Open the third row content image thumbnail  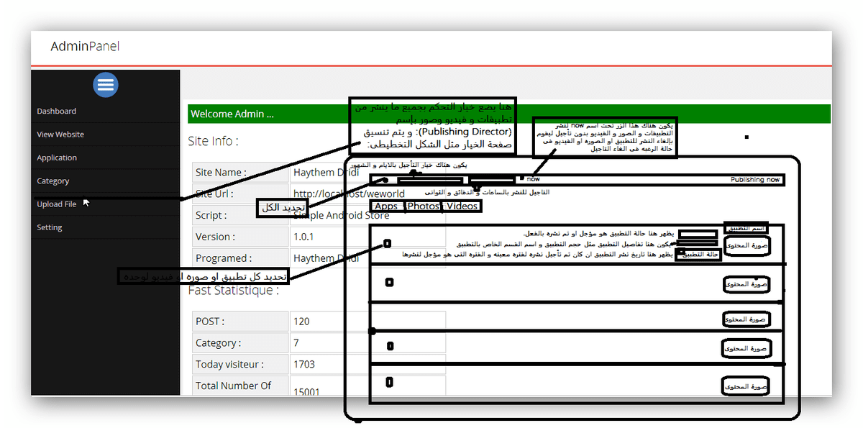pyautogui.click(x=746, y=319)
